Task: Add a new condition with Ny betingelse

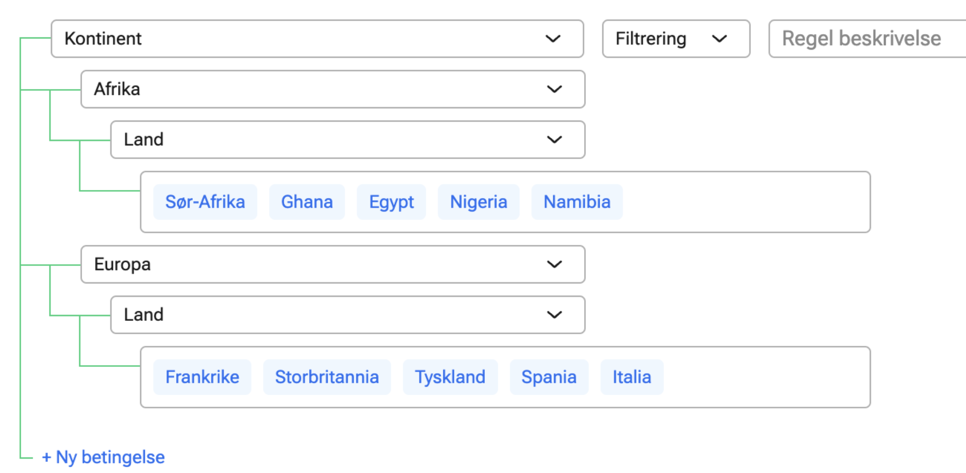Action: tap(103, 457)
